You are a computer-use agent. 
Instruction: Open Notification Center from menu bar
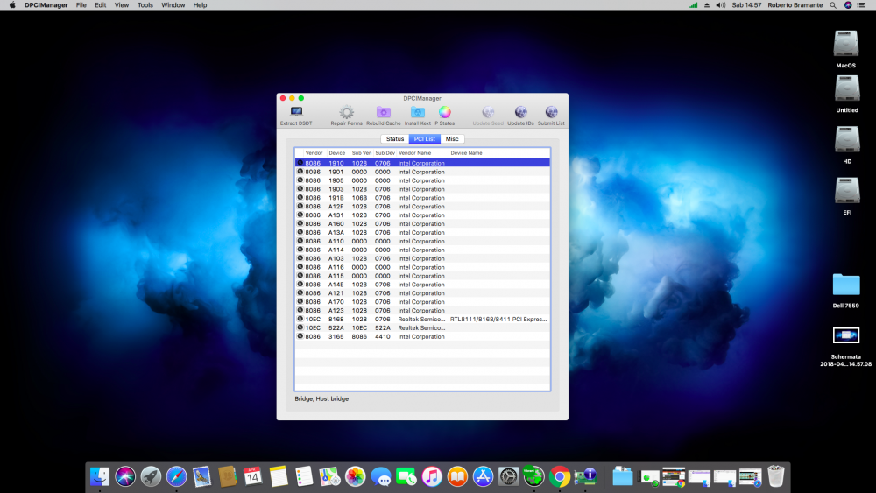pyautogui.click(x=861, y=5)
